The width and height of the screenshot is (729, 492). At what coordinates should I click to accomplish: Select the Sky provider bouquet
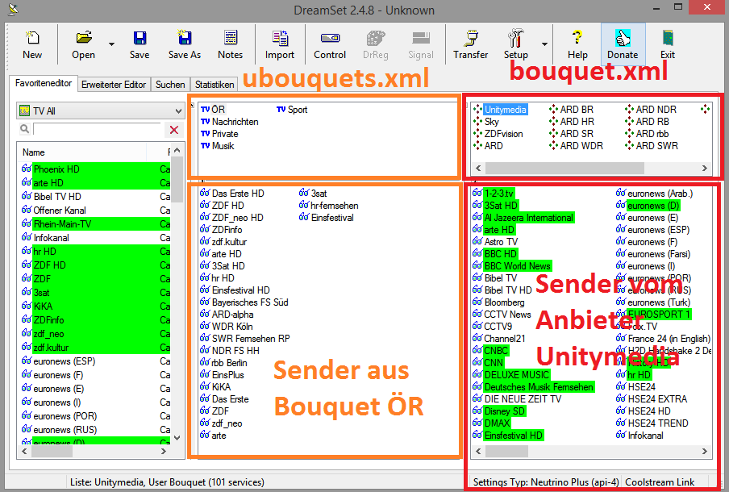491,122
